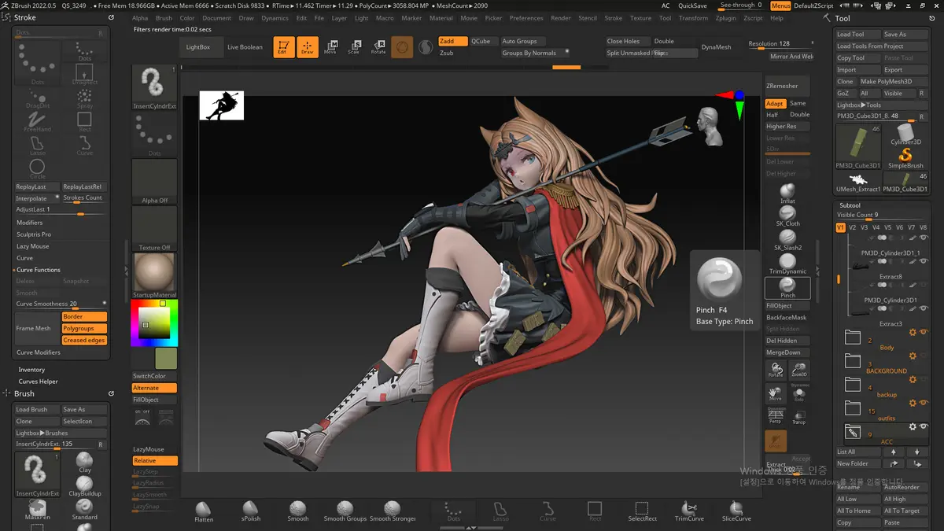
Task: Expand the Lazy Mouse section
Action: 33,246
